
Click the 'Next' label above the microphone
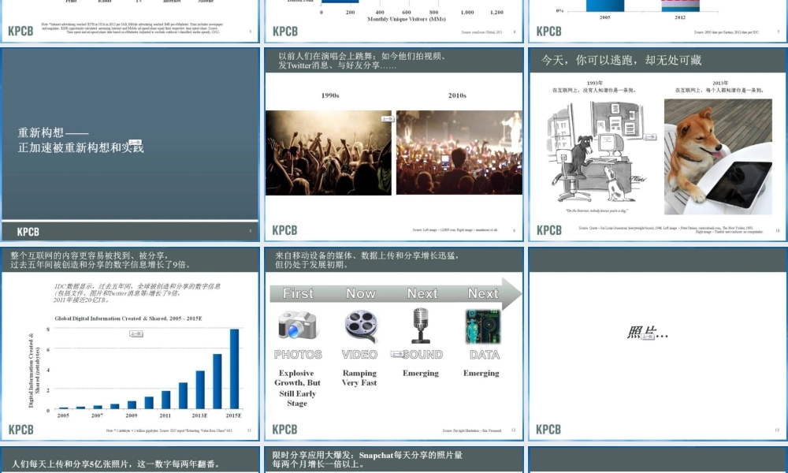tap(422, 293)
